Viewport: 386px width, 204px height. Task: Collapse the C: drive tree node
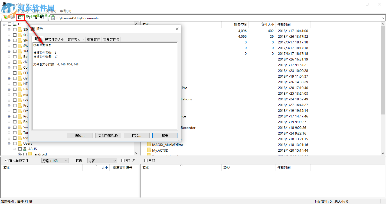(4, 24)
